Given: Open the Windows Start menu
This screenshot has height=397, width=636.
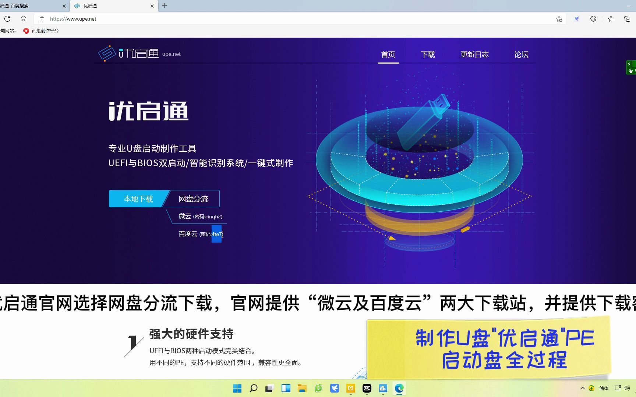Looking at the screenshot, I should 237,388.
